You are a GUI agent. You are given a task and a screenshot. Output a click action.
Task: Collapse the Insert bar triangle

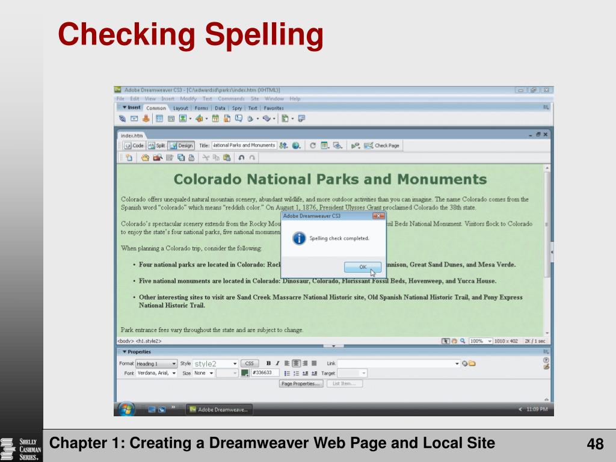pyautogui.click(x=125, y=107)
